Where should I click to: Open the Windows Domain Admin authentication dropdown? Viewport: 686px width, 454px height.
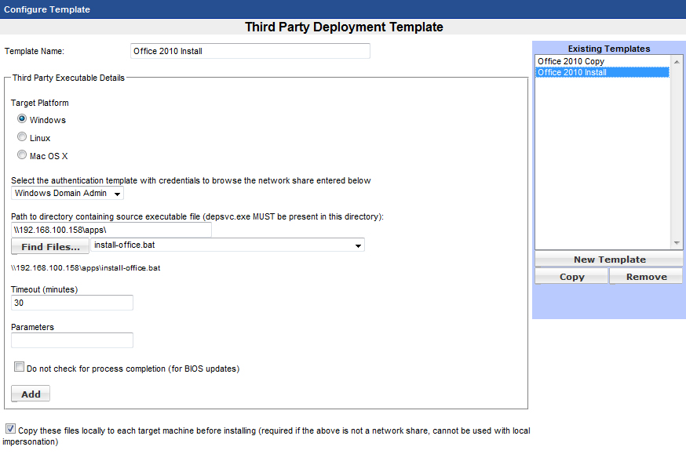pyautogui.click(x=68, y=194)
